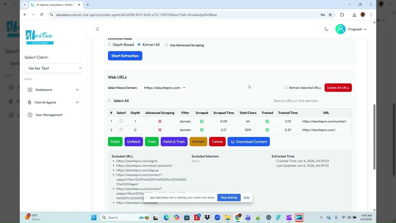Open Microsoft Store from taskbar
This screenshot has height=223, width=396.
tap(187, 217)
